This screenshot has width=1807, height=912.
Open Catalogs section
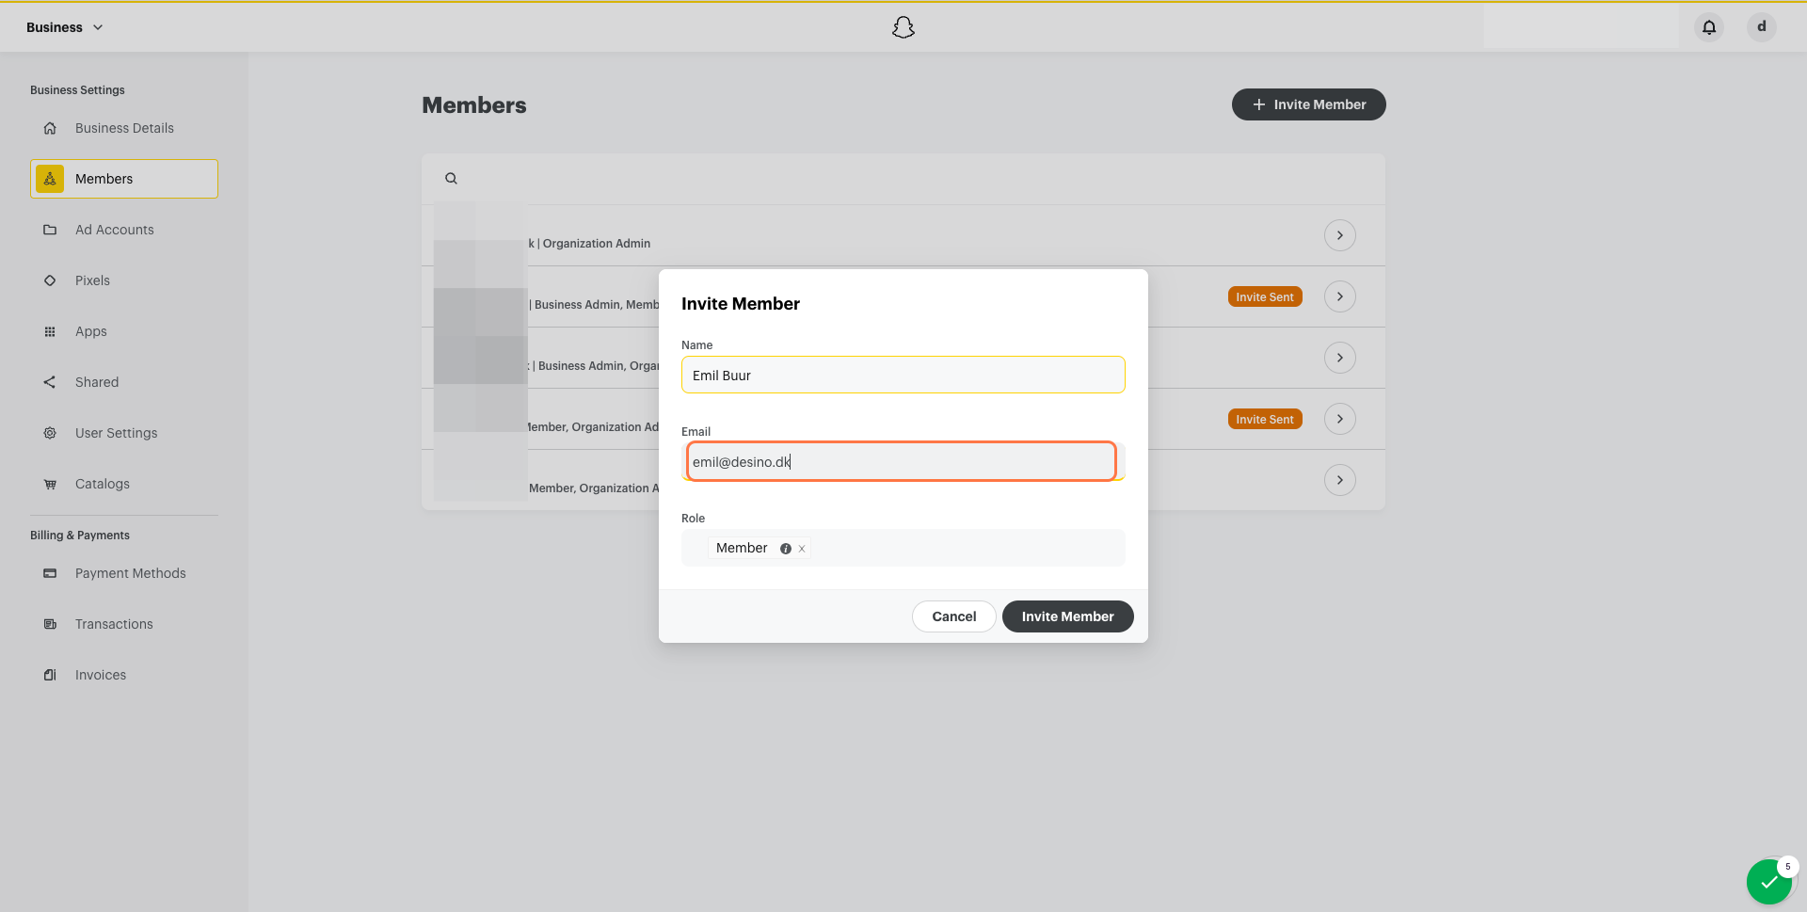pos(124,484)
